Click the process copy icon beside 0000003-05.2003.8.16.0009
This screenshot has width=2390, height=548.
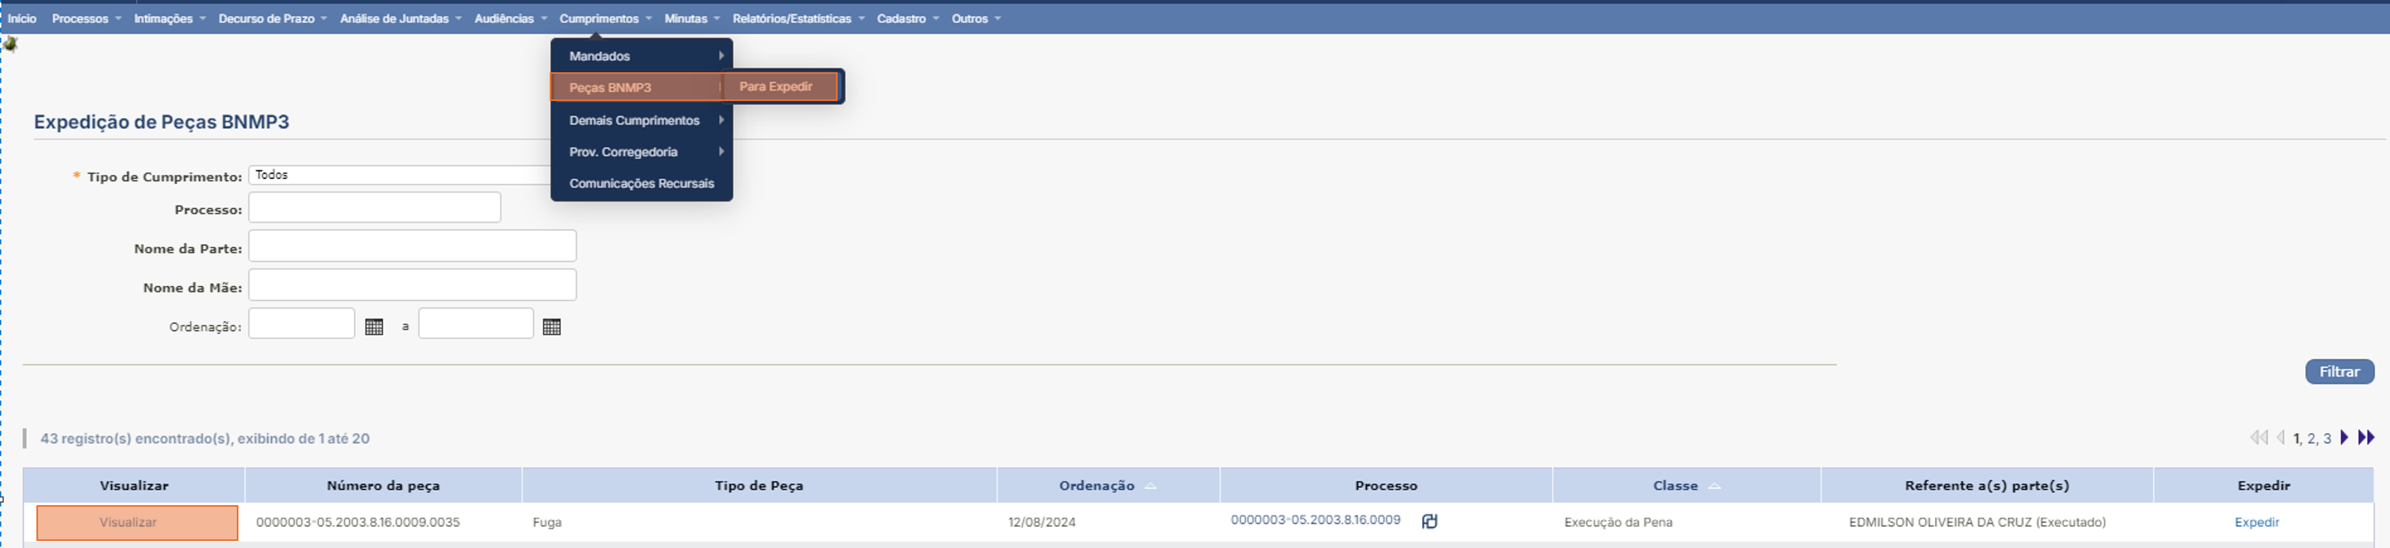1429,521
